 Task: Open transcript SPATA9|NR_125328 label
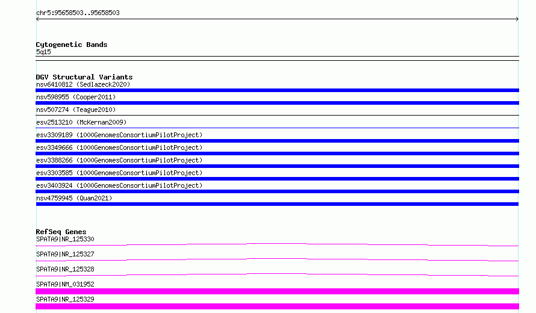(65, 269)
